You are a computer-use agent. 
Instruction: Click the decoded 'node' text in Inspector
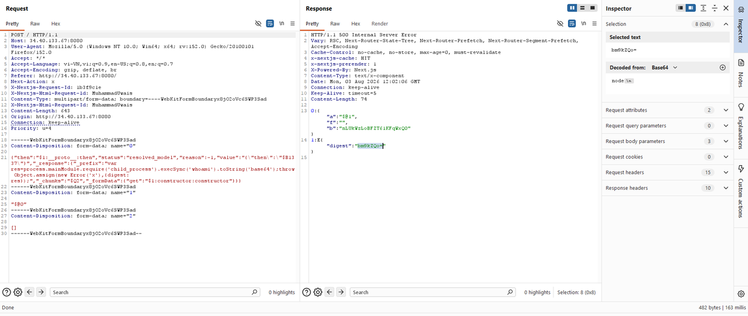(618, 81)
